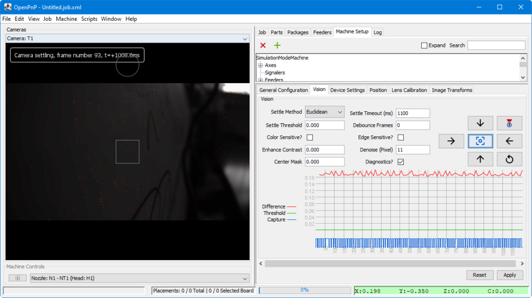The width and height of the screenshot is (532, 298).
Task: Click the right arrow test button
Action: click(x=451, y=141)
